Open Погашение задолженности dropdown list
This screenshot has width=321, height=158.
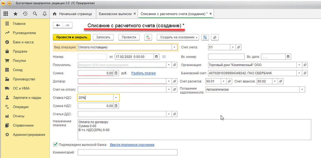tap(302, 90)
